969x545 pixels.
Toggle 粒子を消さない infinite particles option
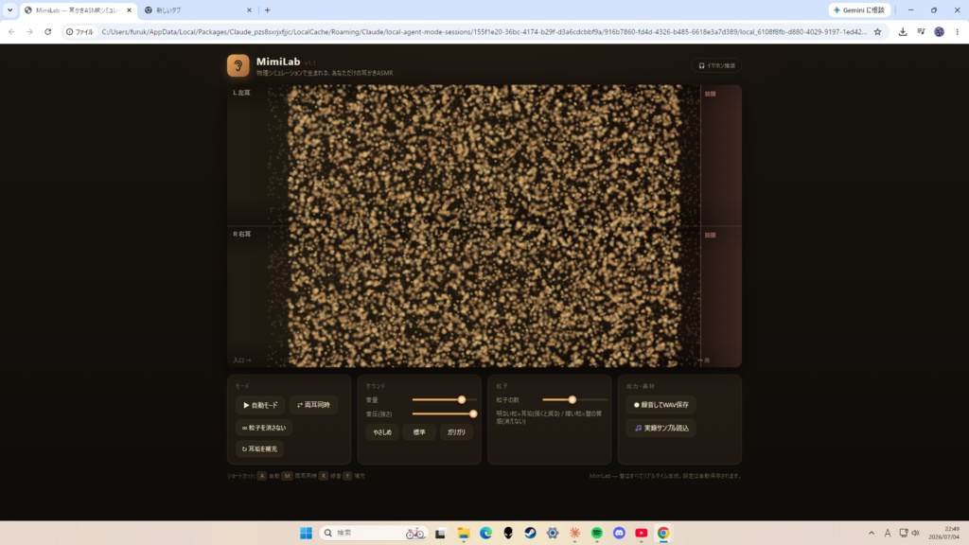coord(264,428)
